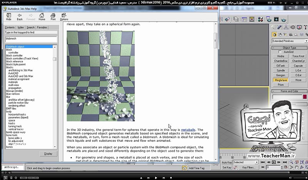Switch to the Display panel monitor icon
Image resolution: width=308 pixels, height=180 pixels.
tap(299, 27)
